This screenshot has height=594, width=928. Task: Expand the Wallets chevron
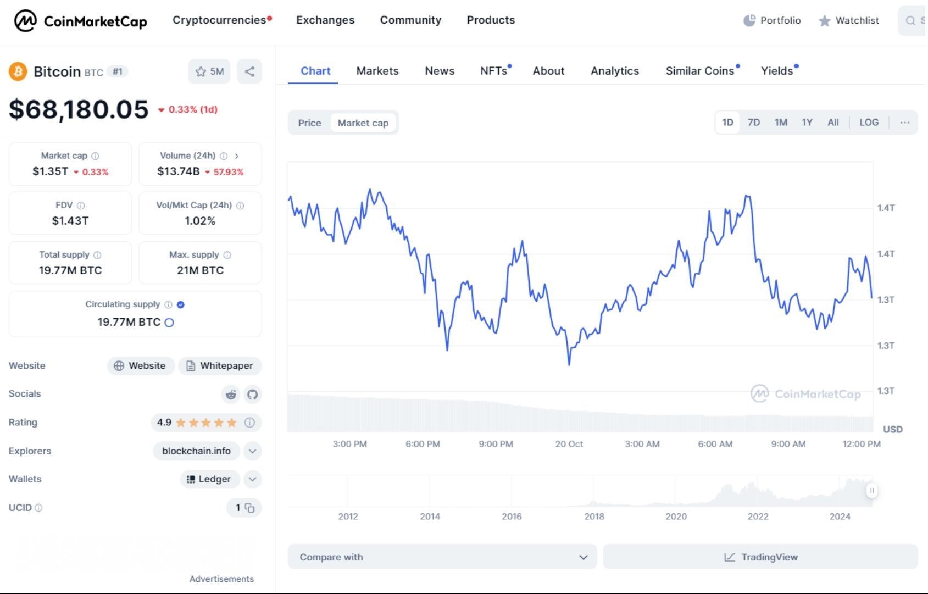pyautogui.click(x=252, y=479)
